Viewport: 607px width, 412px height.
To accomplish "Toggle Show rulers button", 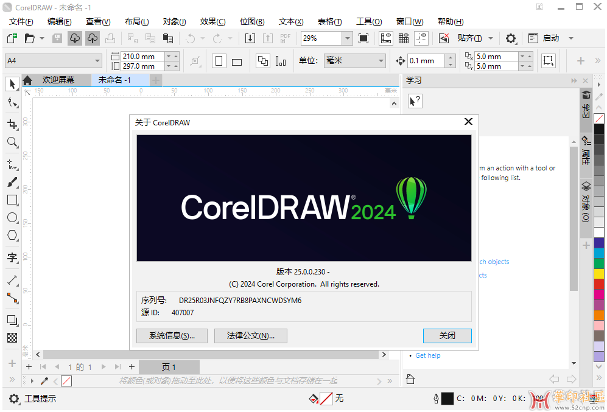I will coord(386,38).
